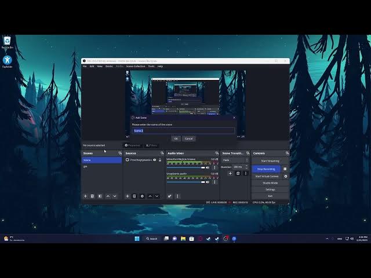Open the Recycle Bin desktop icon
The image size is (371, 278).
(x=8, y=42)
